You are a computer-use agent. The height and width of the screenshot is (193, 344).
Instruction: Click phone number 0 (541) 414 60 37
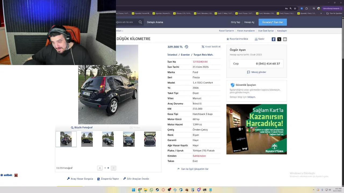pyautogui.click(x=268, y=64)
